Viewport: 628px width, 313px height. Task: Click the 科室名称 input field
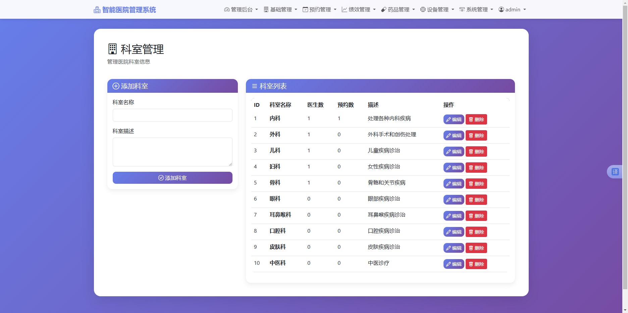pyautogui.click(x=172, y=115)
